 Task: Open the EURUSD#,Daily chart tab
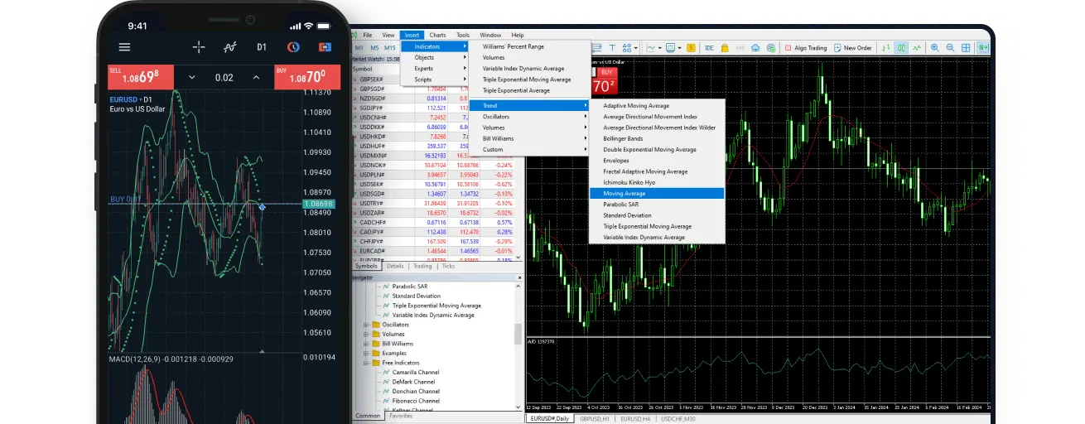tap(549, 418)
